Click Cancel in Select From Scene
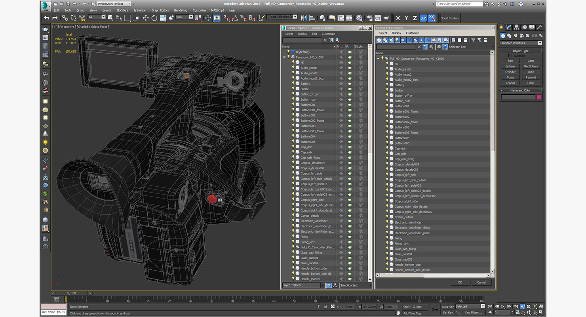The image size is (586, 317). pos(481,282)
